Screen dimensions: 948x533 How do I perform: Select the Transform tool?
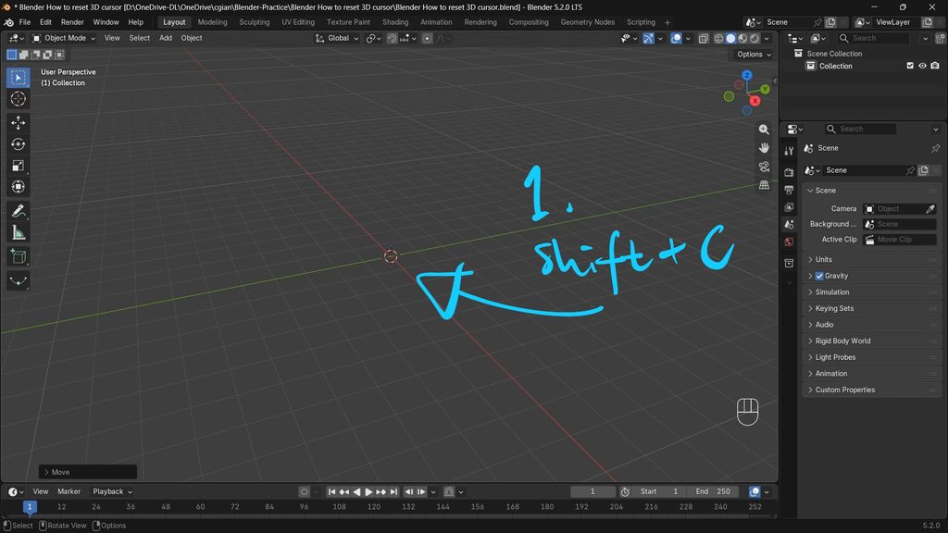[x=19, y=187]
